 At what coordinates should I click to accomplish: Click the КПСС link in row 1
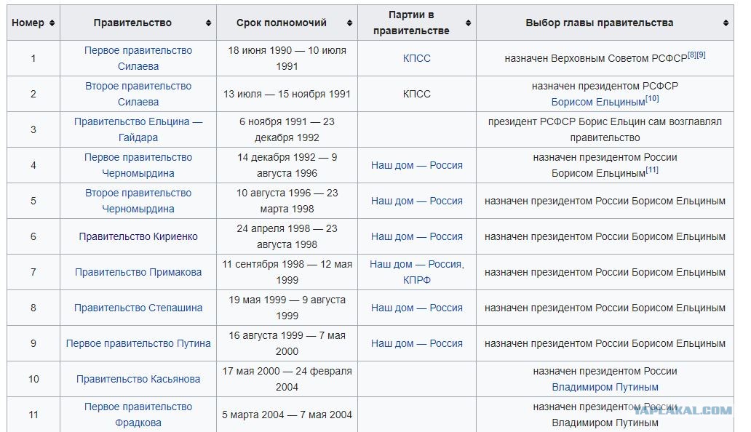point(417,58)
